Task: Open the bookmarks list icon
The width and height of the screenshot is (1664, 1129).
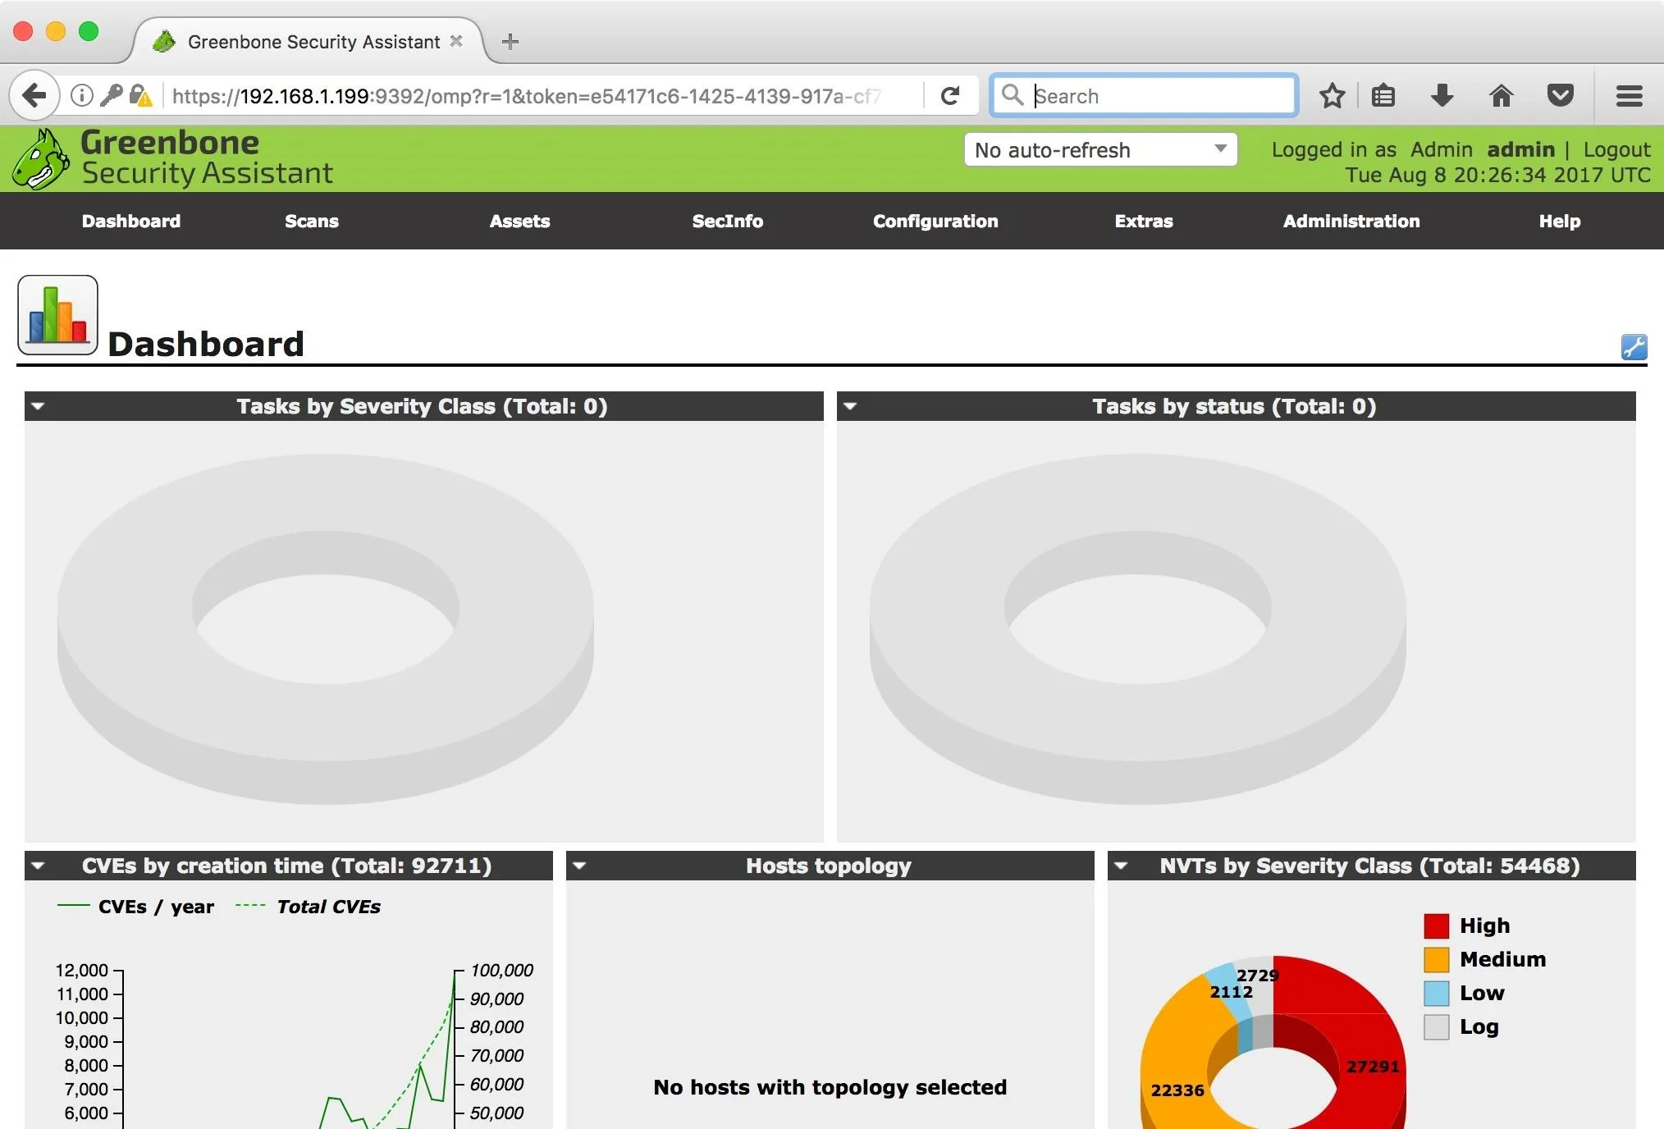Action: (1383, 96)
